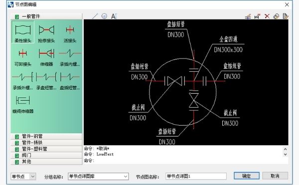Select the 承插外螺... fitting symbol
The height and width of the screenshot is (185, 299).
tap(23, 80)
